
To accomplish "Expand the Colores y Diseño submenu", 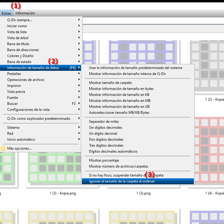I will pos(20,56).
